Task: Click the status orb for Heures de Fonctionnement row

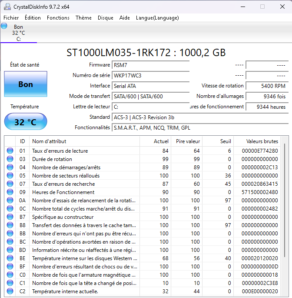Action: 10,192
